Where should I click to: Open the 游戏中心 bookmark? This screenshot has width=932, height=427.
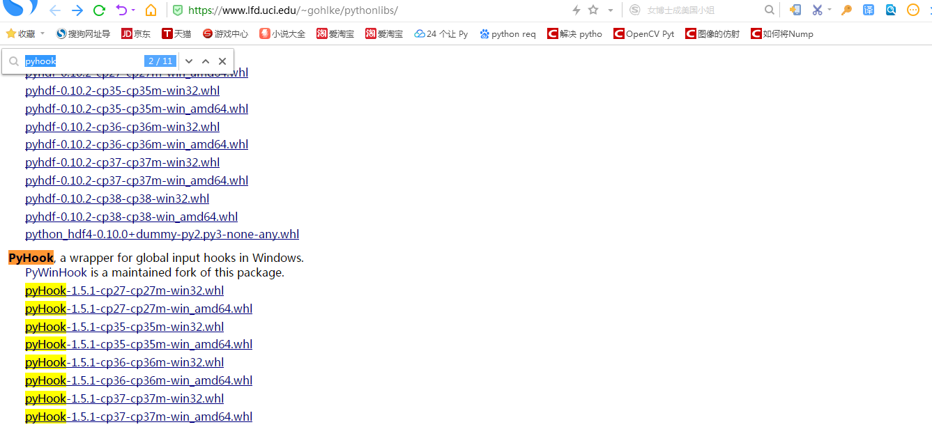(x=225, y=33)
